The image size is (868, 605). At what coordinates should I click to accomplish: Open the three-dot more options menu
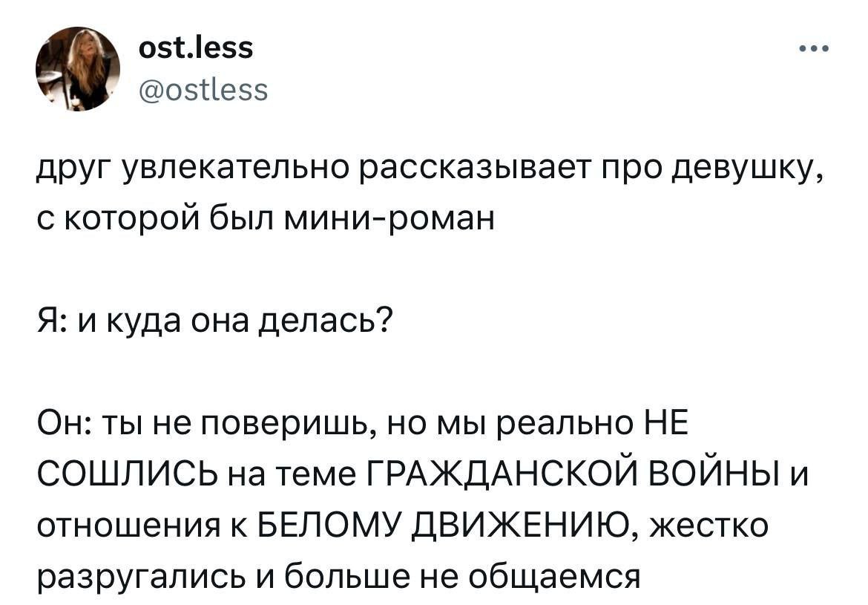(813, 52)
